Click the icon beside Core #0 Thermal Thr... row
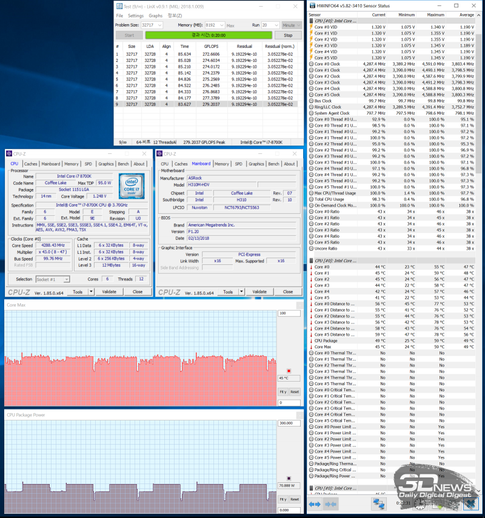The image size is (485, 518). 311,353
